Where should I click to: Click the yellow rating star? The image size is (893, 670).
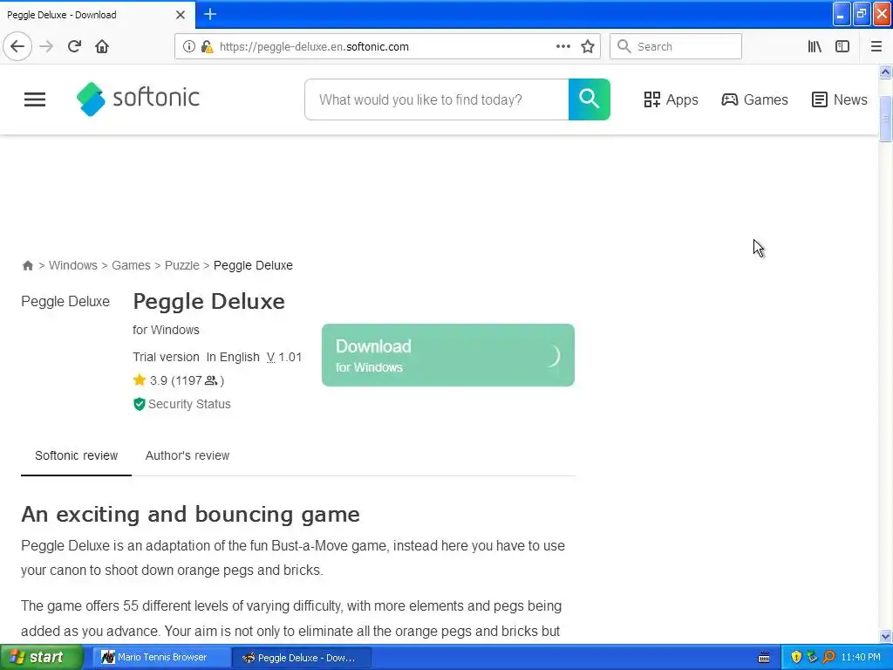140,379
